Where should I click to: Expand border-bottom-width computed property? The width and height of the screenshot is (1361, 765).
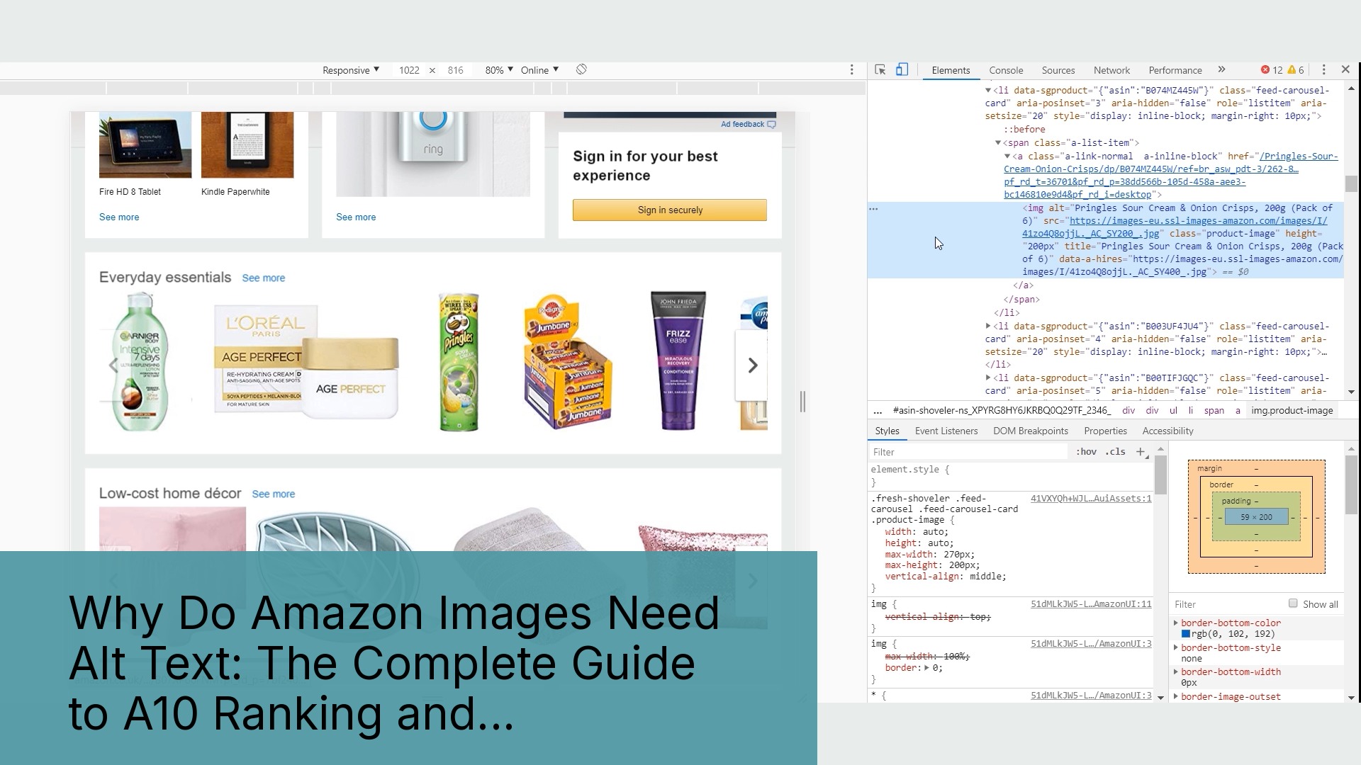pos(1176,671)
